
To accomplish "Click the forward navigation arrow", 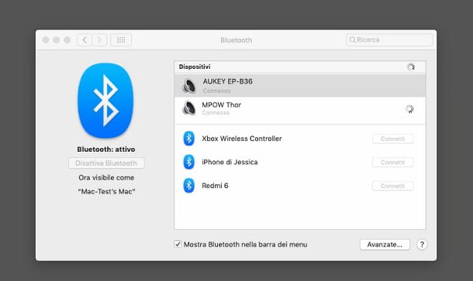I will click(x=99, y=39).
